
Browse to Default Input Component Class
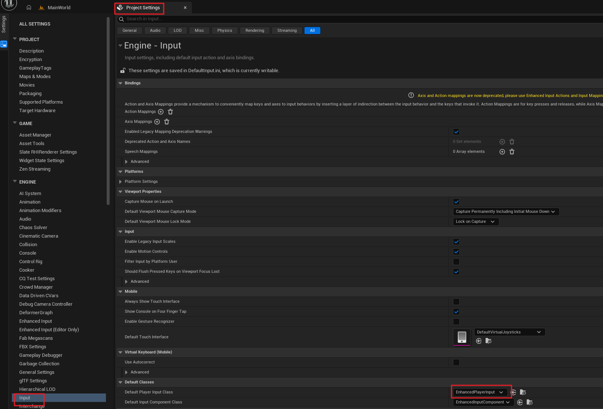click(530, 402)
